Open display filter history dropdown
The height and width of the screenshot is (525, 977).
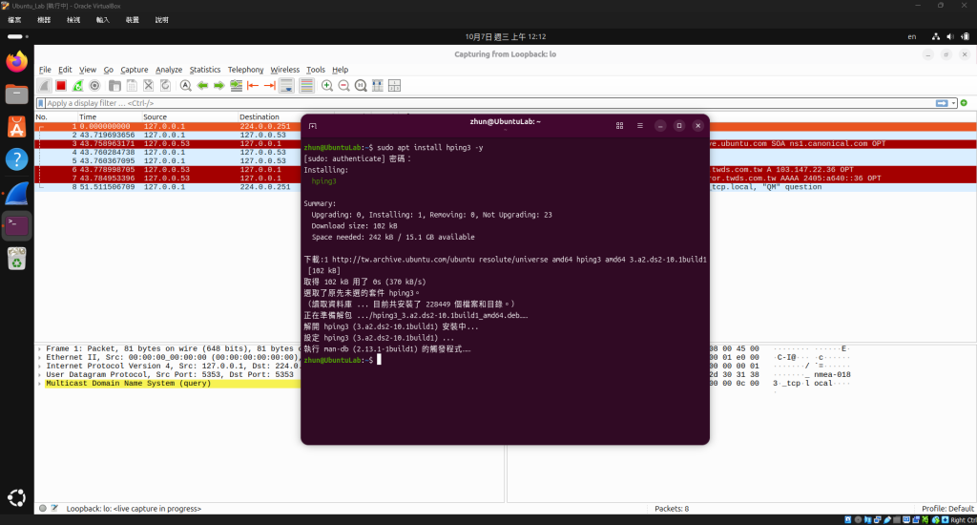point(953,103)
